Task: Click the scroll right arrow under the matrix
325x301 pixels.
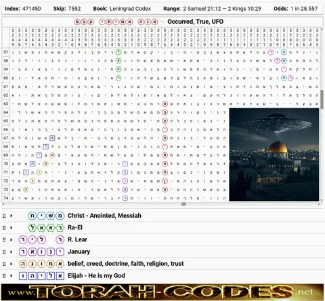Action: click(319, 204)
